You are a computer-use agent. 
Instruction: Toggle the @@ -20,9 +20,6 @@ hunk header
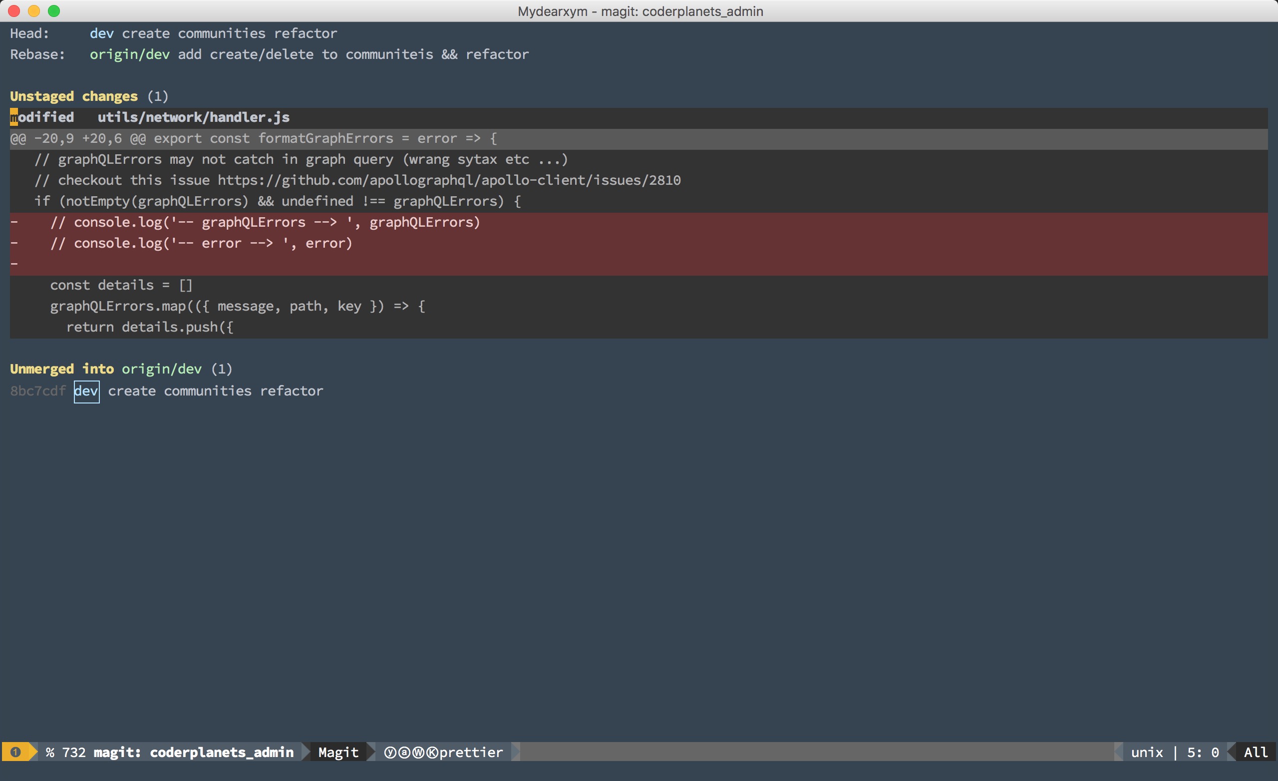point(253,138)
